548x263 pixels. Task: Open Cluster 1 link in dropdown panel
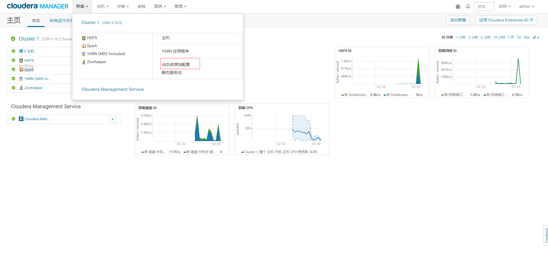click(90, 23)
